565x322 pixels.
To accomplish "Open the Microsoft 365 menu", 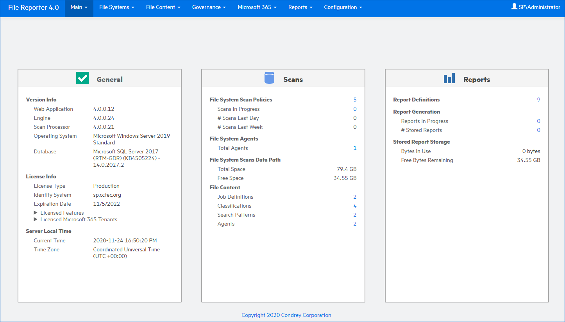I will click(257, 7).
